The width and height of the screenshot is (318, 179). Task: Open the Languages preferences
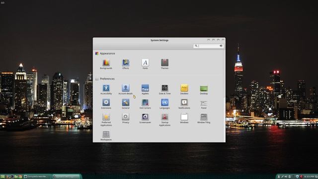164,104
